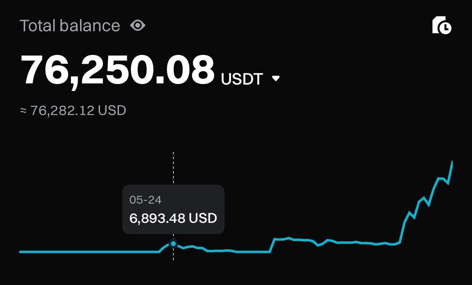Expand the currency dropdown arrow beside USDT
The height and width of the screenshot is (285, 472).
pos(275,79)
